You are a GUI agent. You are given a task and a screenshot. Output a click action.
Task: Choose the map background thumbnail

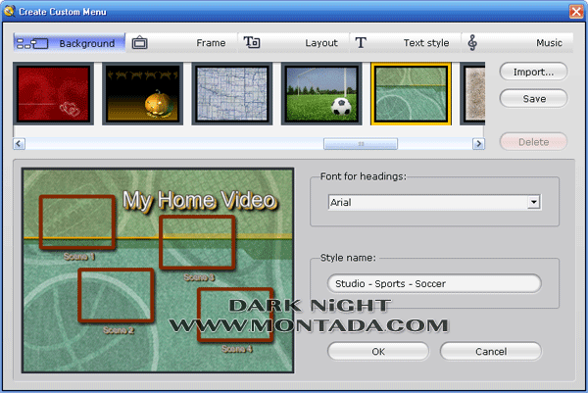(x=231, y=94)
